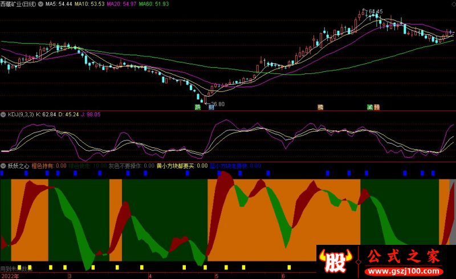Select the 妖妖之心 indicator name
This screenshot has height=279, width=456.
click(x=19, y=166)
